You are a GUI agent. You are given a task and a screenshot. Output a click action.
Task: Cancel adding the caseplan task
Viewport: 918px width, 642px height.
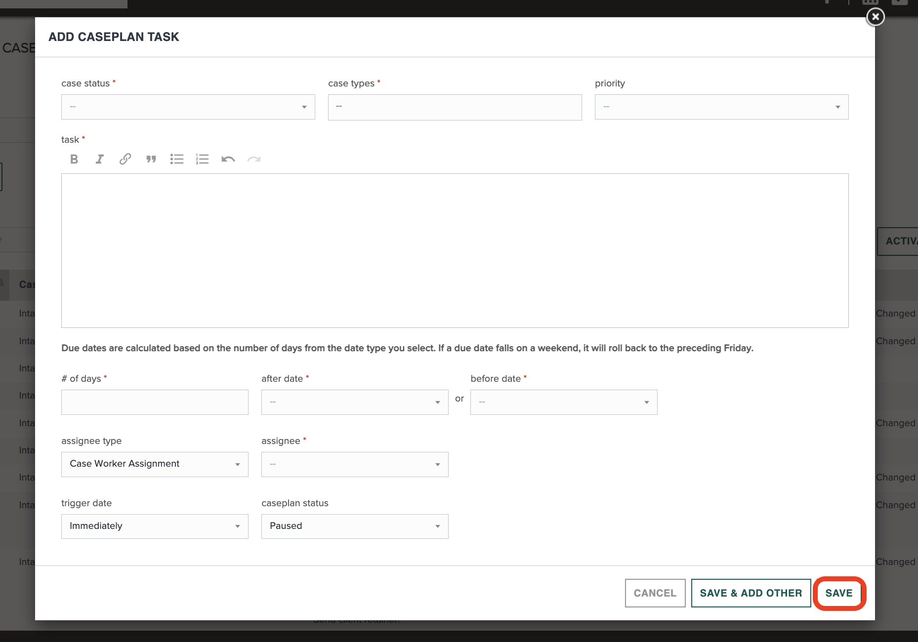pyautogui.click(x=655, y=593)
